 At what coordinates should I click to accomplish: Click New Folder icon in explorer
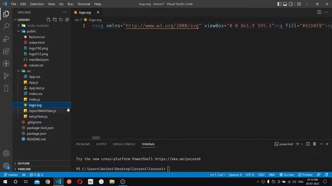coord(54,20)
